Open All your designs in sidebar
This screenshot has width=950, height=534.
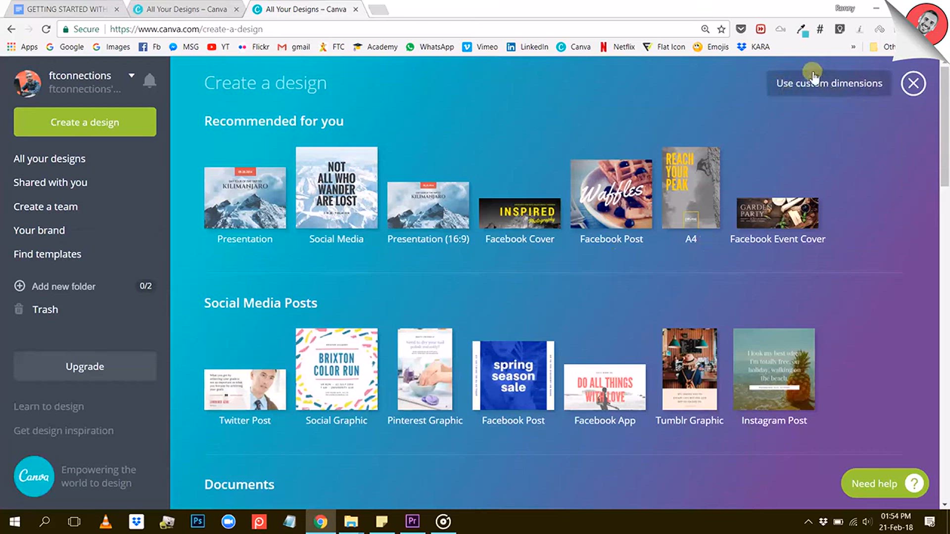click(x=49, y=159)
